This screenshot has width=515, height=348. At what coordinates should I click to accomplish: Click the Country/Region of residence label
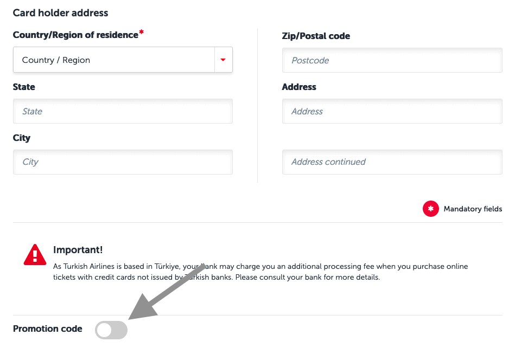75,35
